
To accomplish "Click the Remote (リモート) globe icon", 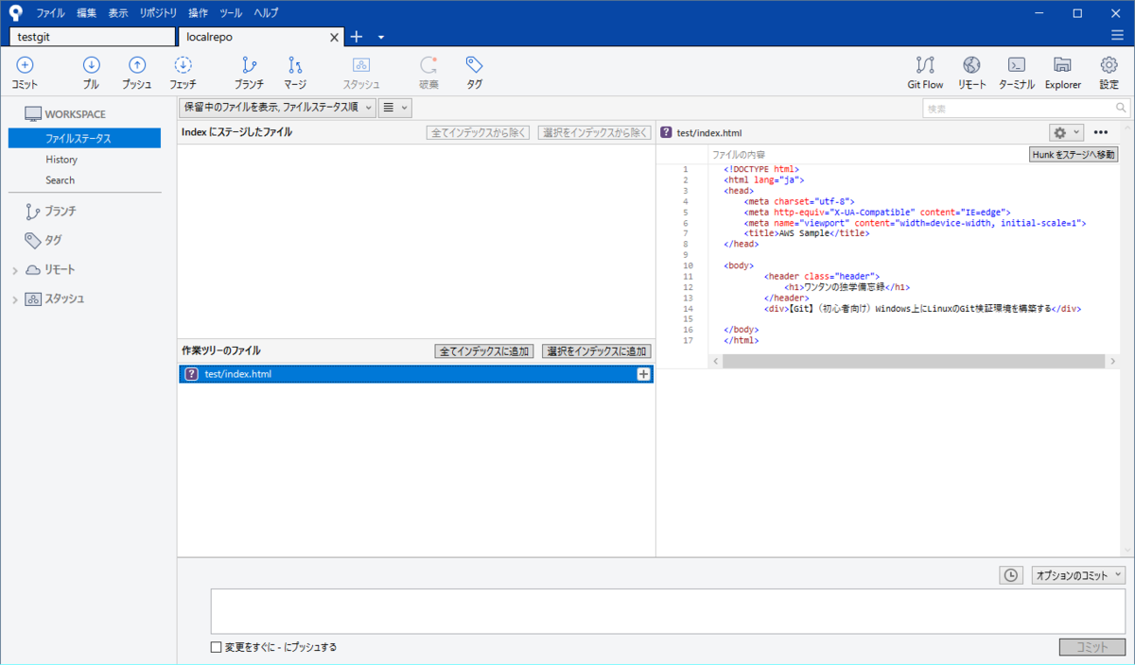I will (x=971, y=65).
